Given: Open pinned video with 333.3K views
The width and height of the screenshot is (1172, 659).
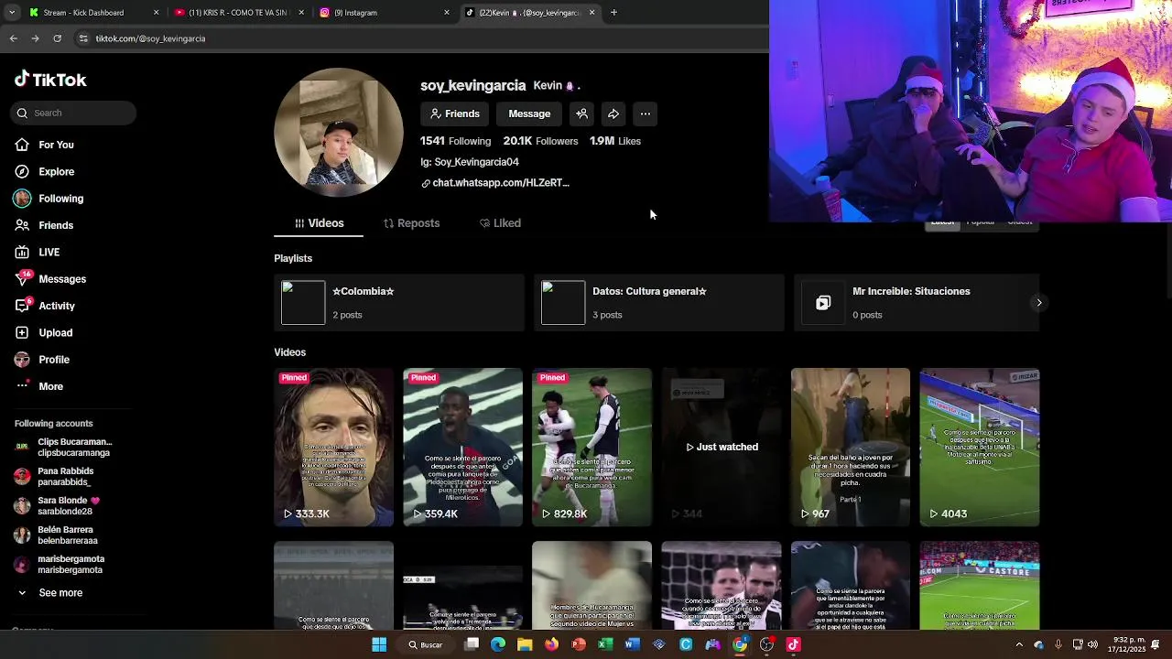Looking at the screenshot, I should [x=334, y=448].
